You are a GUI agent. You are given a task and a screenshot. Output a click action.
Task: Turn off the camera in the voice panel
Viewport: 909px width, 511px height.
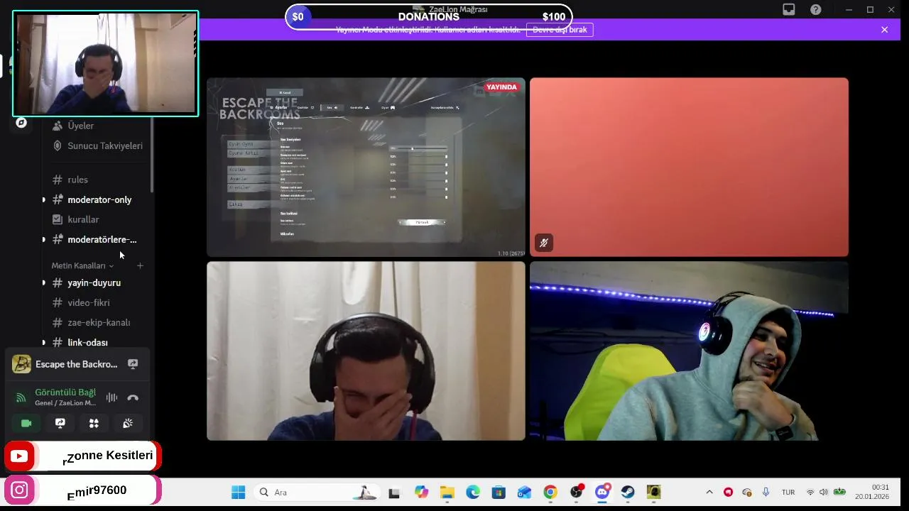click(26, 423)
